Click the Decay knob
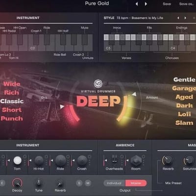 click(x=17, y=183)
